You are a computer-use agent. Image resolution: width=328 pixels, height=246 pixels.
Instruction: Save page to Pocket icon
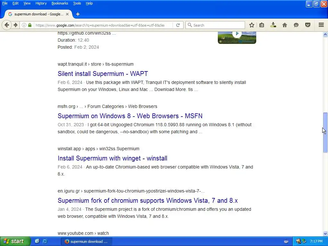point(308,25)
